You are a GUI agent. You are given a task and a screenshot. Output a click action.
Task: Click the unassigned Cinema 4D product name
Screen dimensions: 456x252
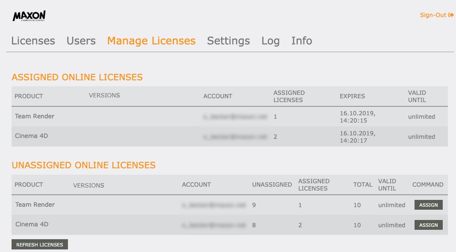coord(32,224)
